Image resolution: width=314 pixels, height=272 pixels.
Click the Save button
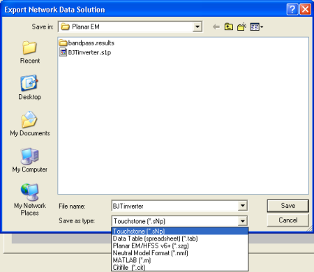(288, 206)
